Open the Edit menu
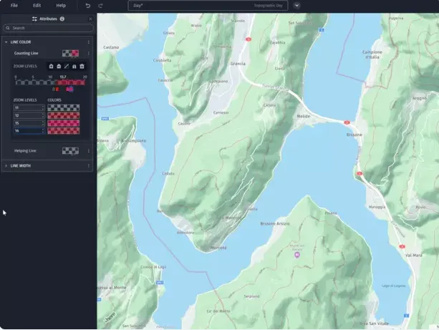This screenshot has width=439, height=330. click(x=37, y=6)
